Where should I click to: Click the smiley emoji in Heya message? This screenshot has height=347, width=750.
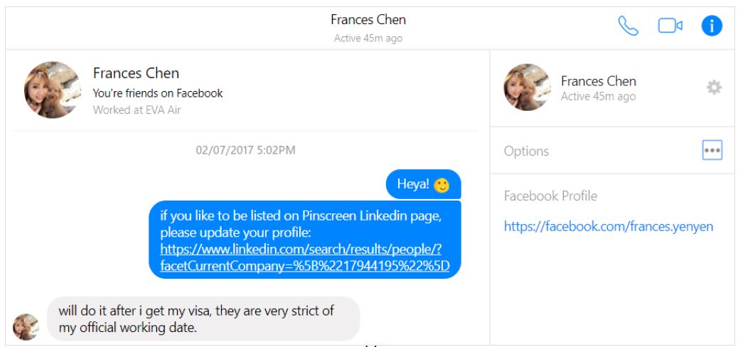click(442, 185)
